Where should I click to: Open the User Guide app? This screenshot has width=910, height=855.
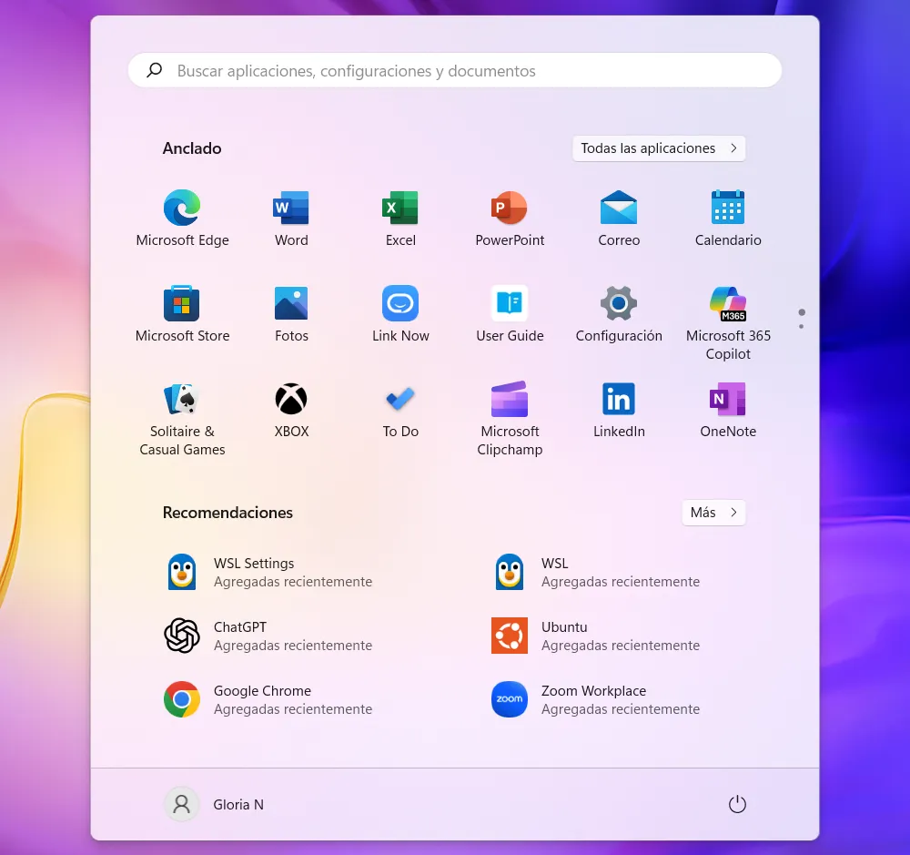(x=510, y=314)
